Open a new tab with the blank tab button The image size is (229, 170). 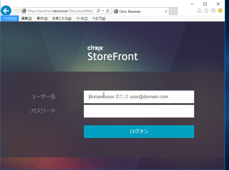click(x=173, y=11)
